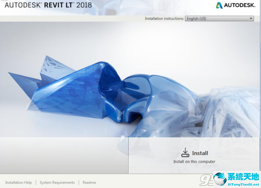
Task: Open the System Requirements link
Action: pyautogui.click(x=57, y=182)
